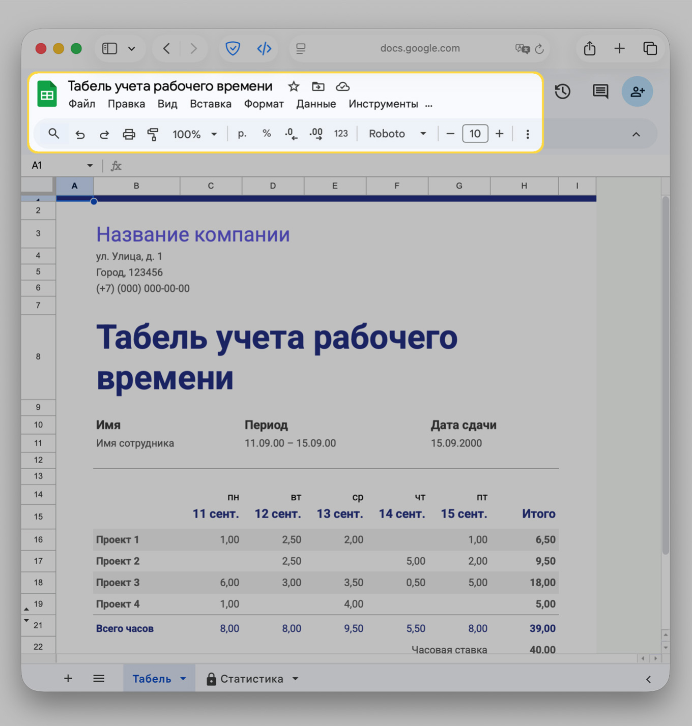Redo the last action
The height and width of the screenshot is (726, 692).
click(x=104, y=134)
